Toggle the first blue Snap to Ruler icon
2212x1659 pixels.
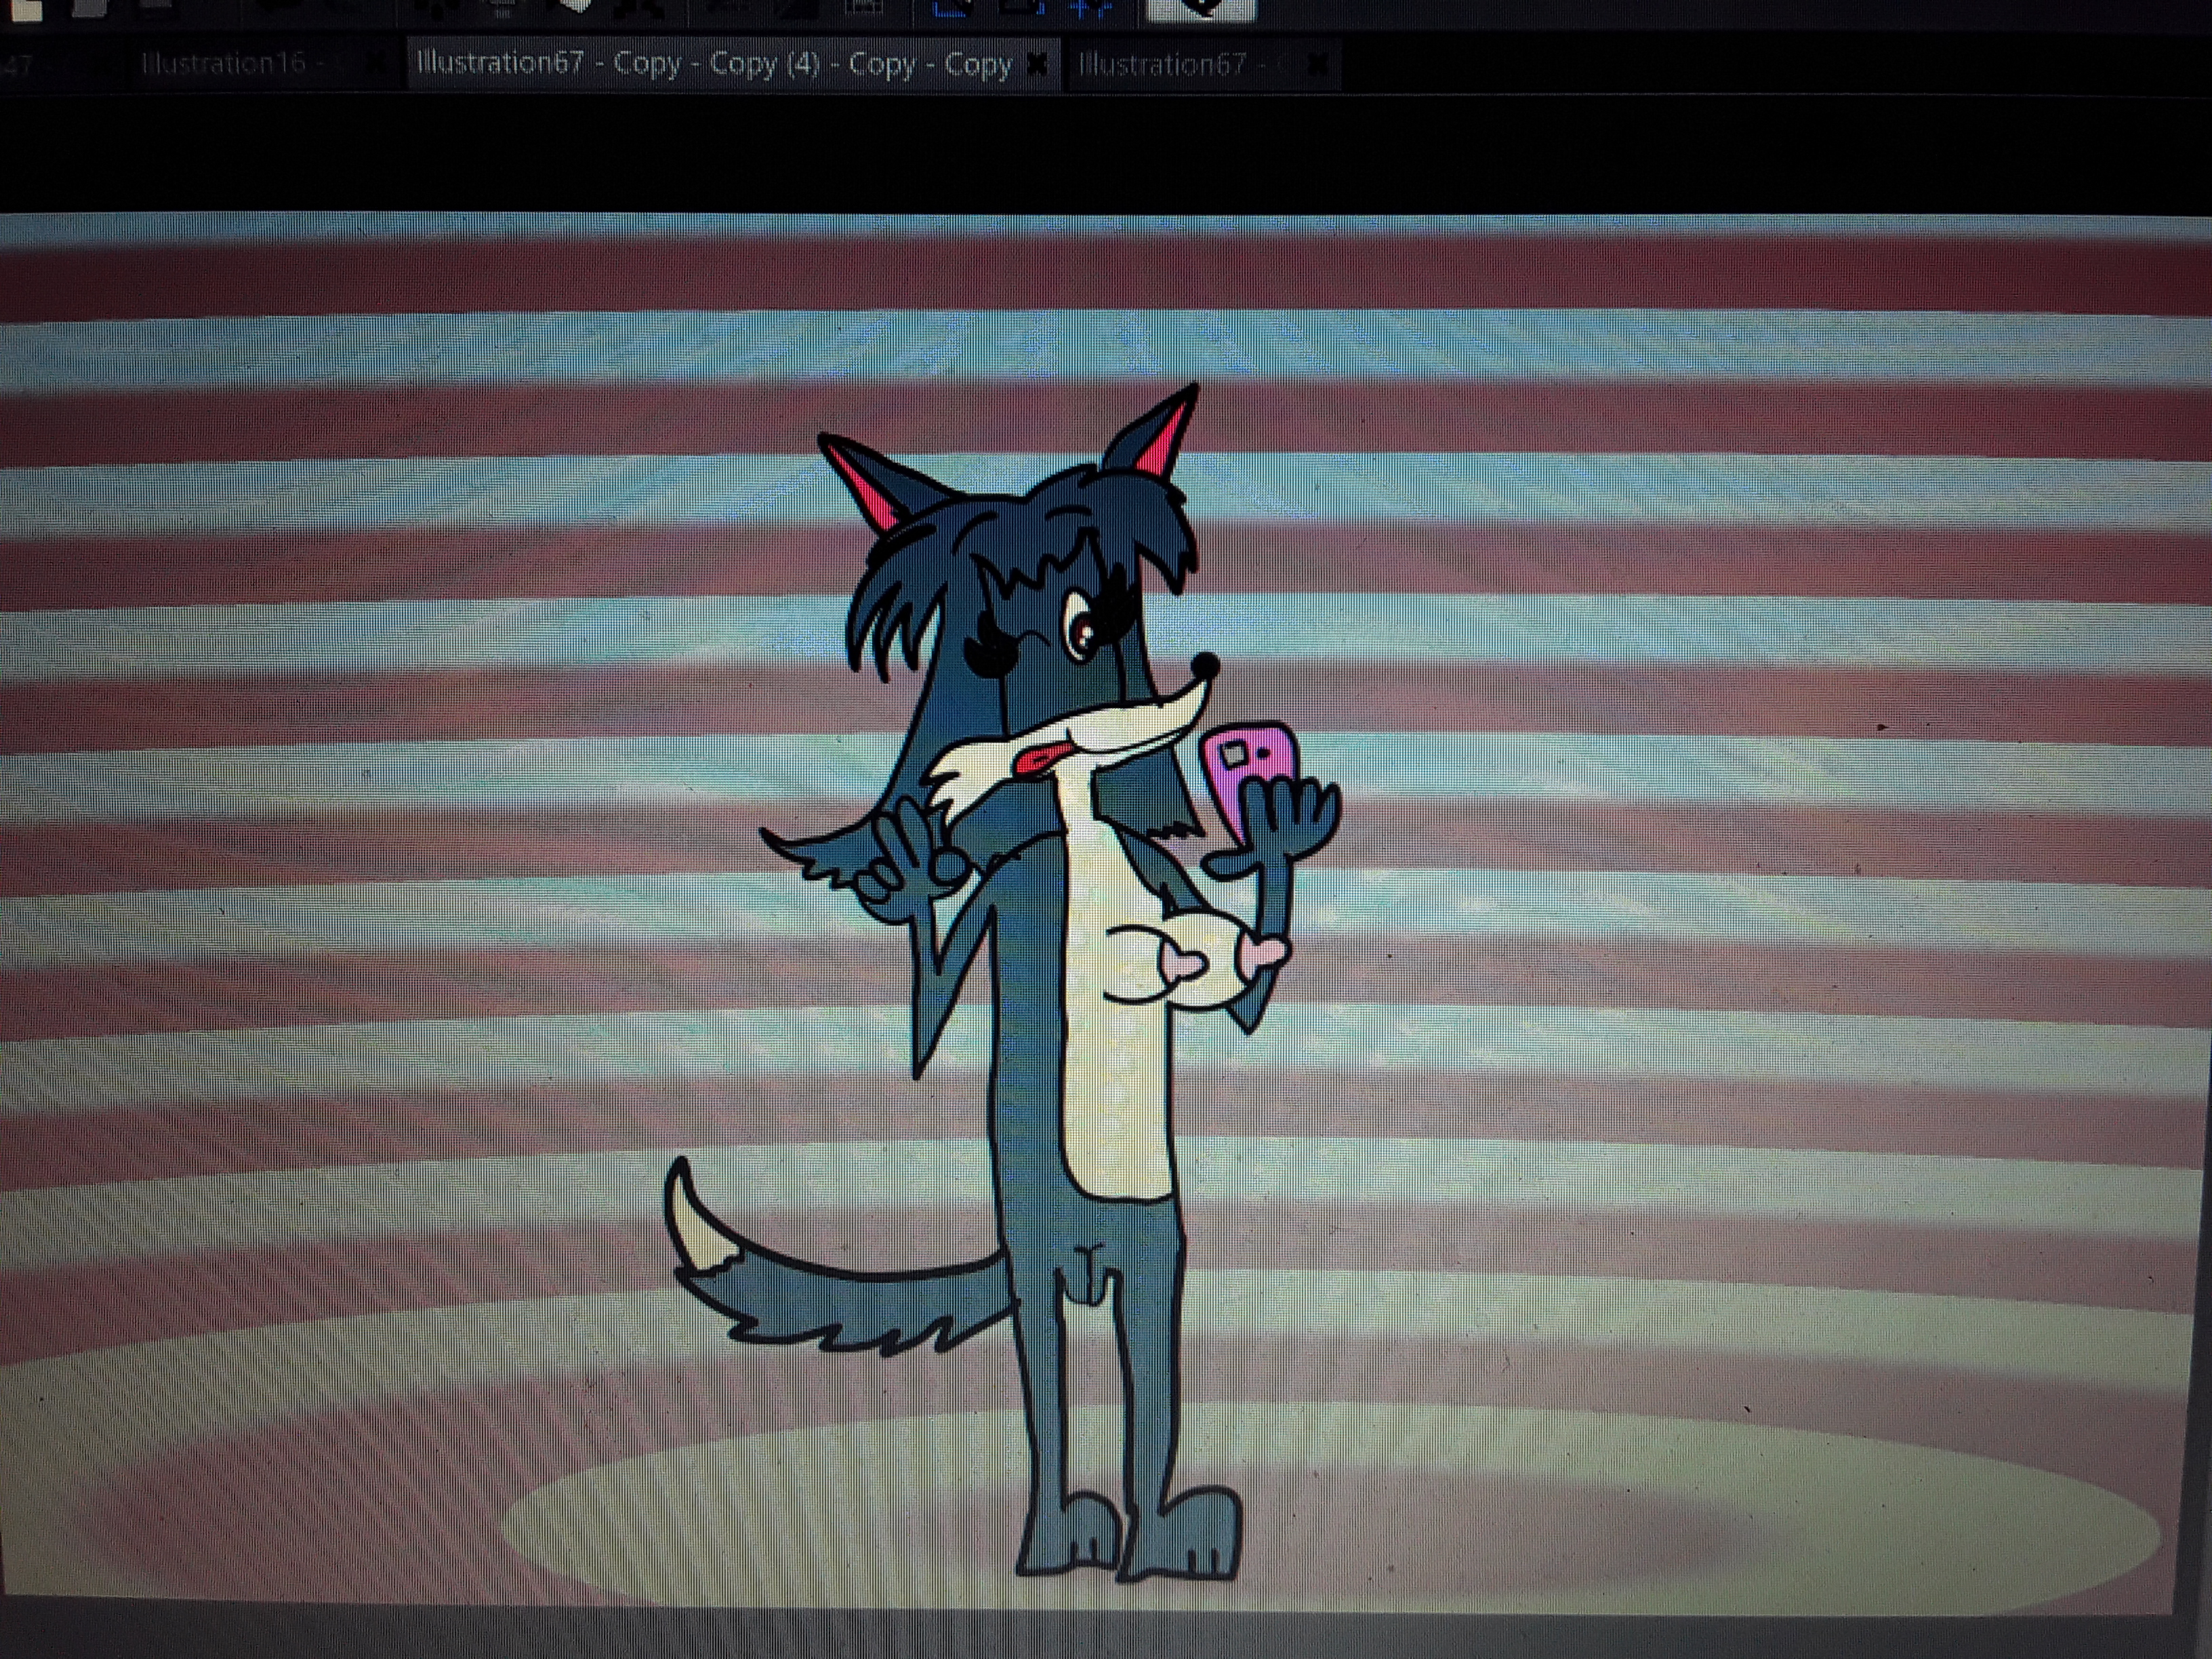pyautogui.click(x=950, y=8)
